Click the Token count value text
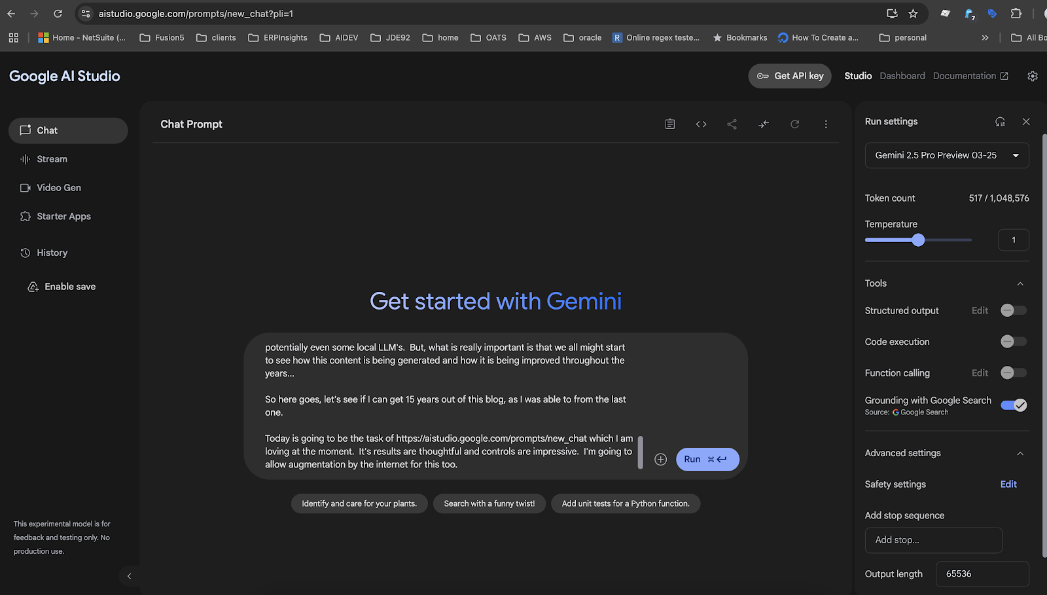This screenshot has height=595, width=1047. pyautogui.click(x=999, y=198)
